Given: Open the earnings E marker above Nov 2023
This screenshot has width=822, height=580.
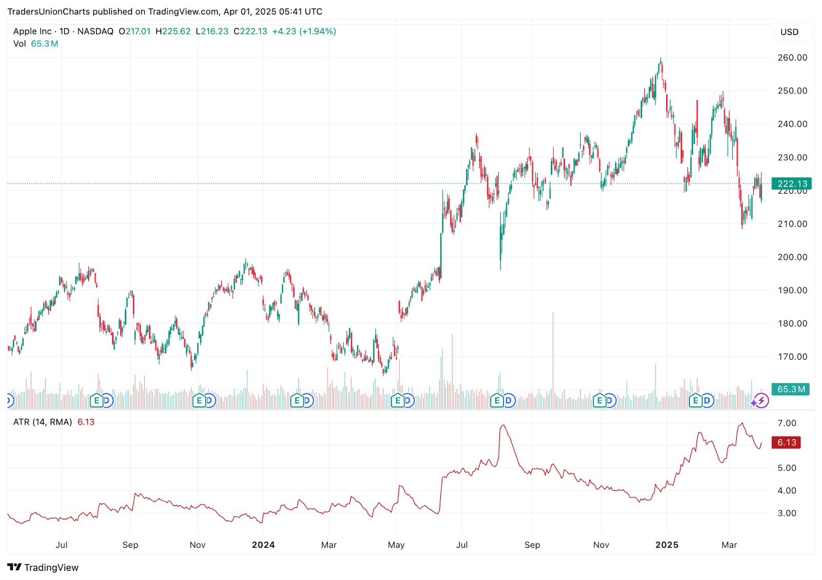Looking at the screenshot, I should pyautogui.click(x=199, y=400).
